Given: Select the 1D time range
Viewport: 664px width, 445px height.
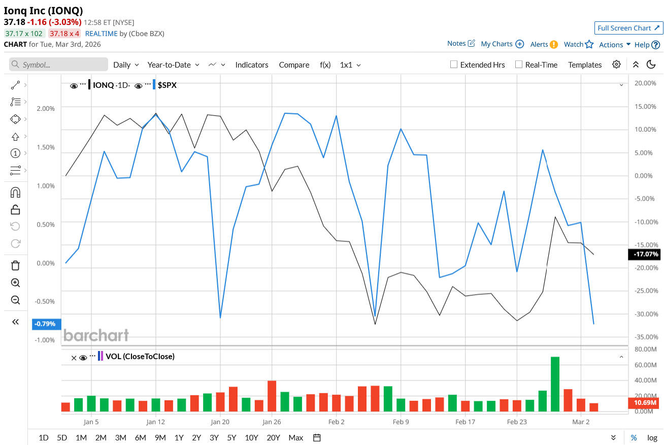Looking at the screenshot, I should click(x=44, y=437).
